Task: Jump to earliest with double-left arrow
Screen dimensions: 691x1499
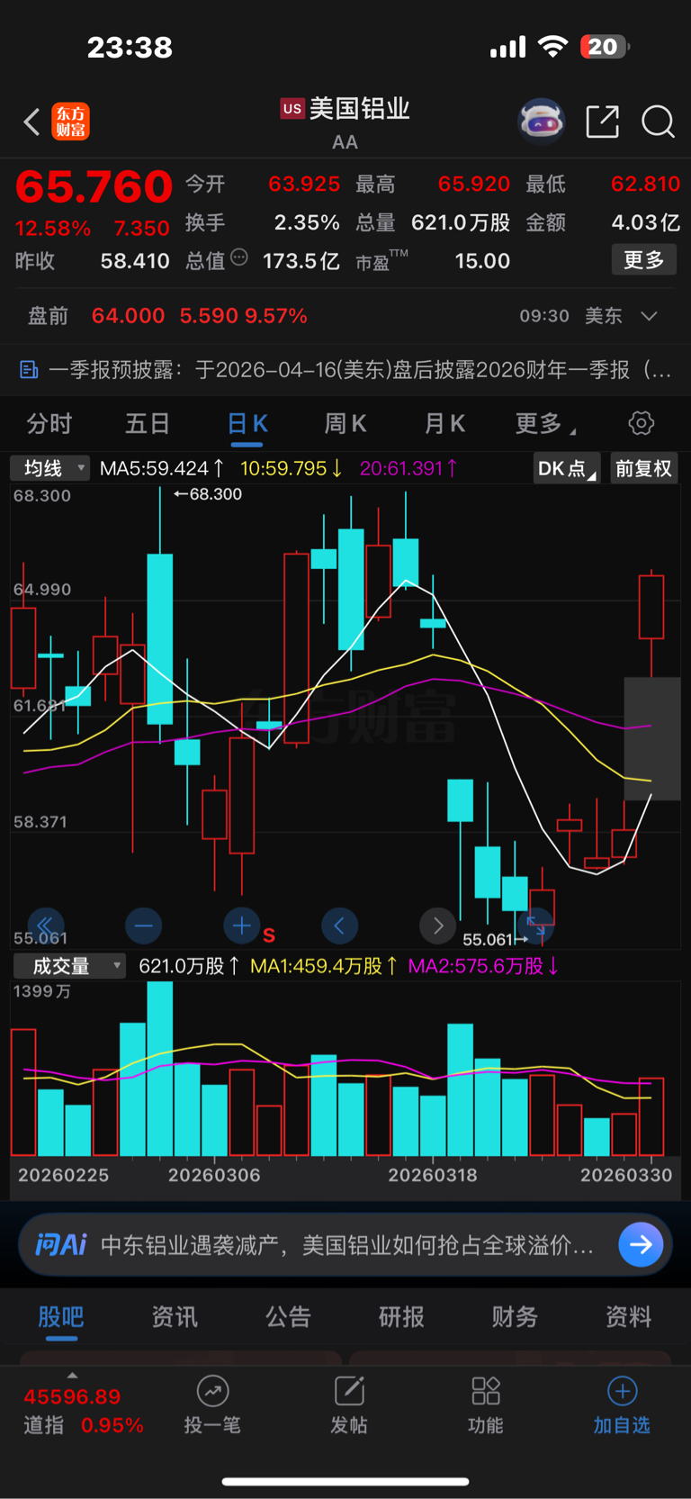Action: click(45, 925)
